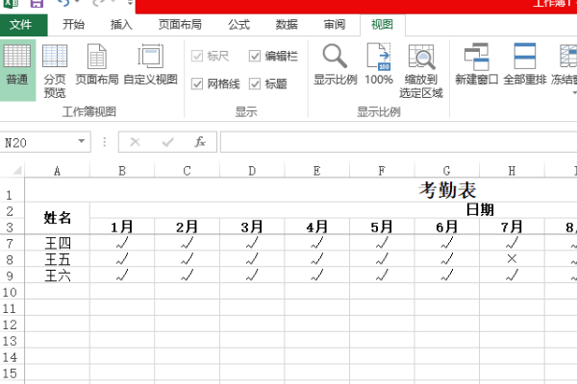
Task: Select the name cell 王六
Action: click(57, 276)
